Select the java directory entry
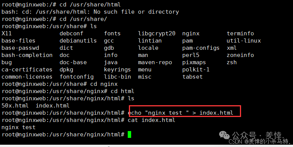The image size is (293, 147). (111, 63)
